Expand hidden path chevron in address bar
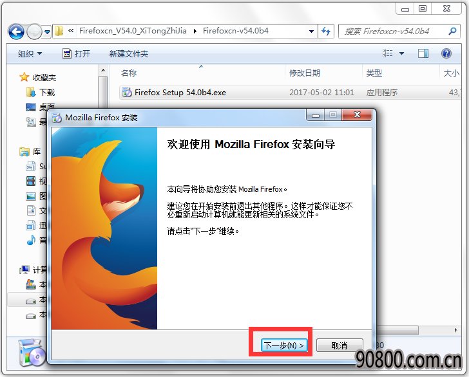 pos(71,31)
